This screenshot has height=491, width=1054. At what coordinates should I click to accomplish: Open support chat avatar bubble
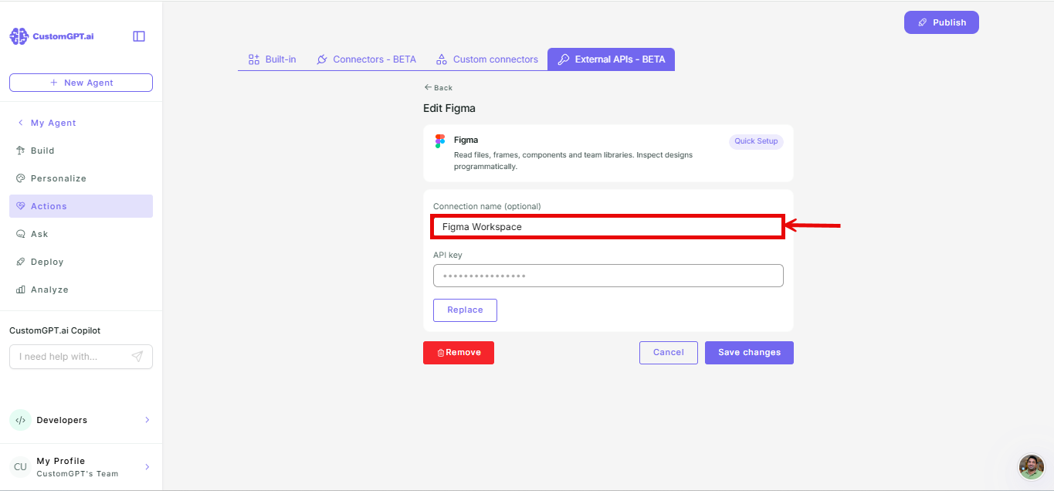pos(1032,467)
